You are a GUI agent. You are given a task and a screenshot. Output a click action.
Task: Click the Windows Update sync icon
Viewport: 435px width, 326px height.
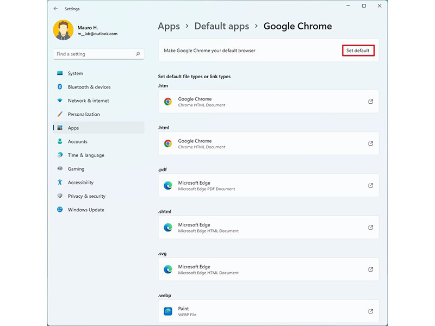[60, 209]
